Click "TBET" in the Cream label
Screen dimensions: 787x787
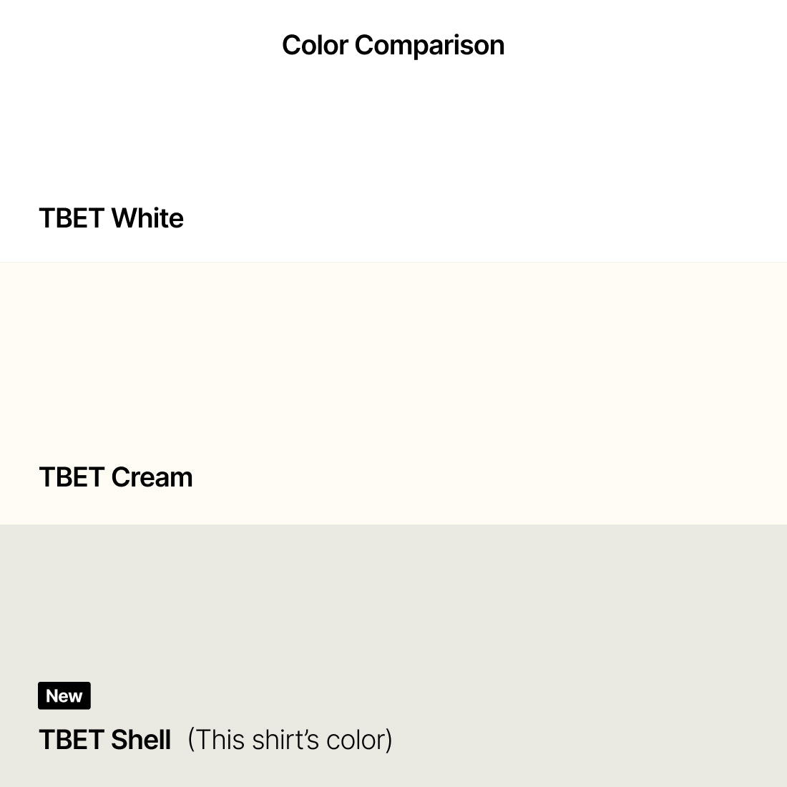coord(72,477)
